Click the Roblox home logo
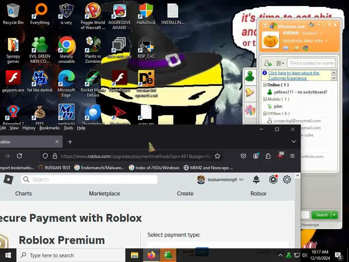 [8, 179]
